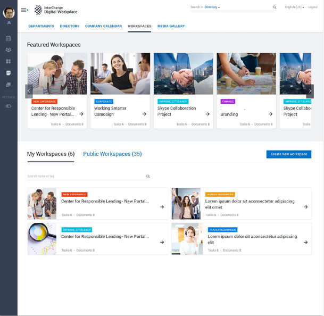Image resolution: width=324 pixels, height=316 pixels.
Task: Open the Company Calendar tab
Action: tap(104, 26)
